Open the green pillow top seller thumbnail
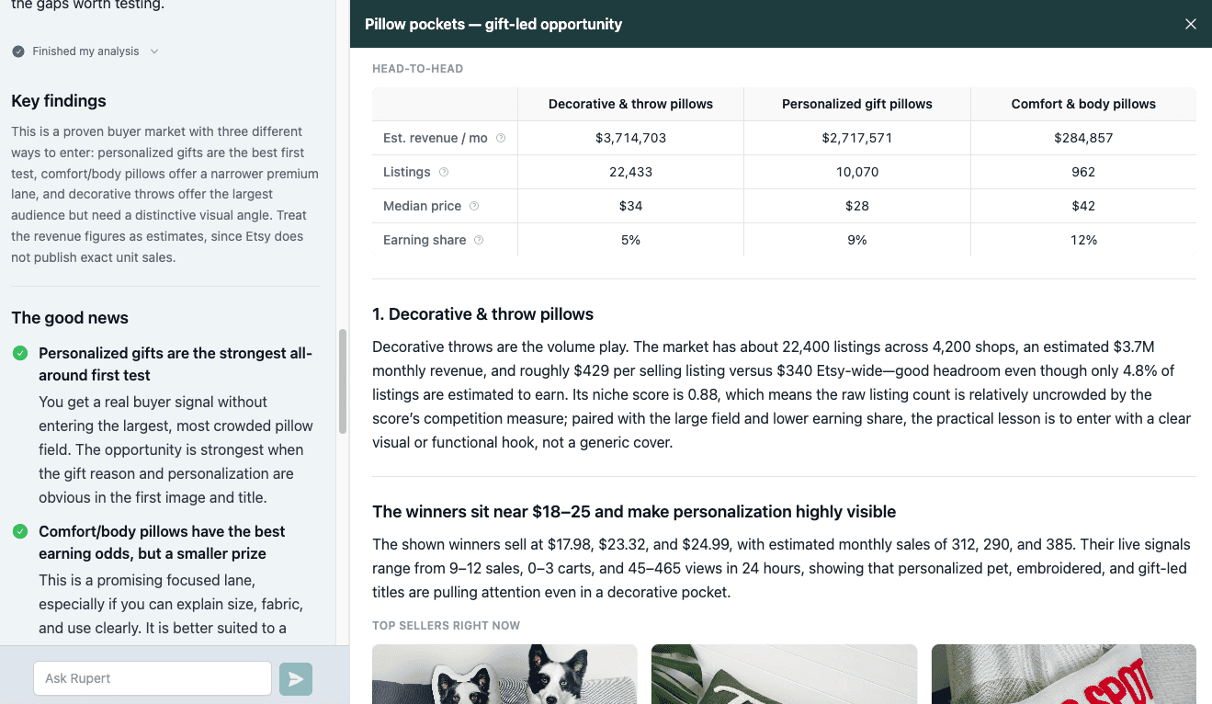 784,675
